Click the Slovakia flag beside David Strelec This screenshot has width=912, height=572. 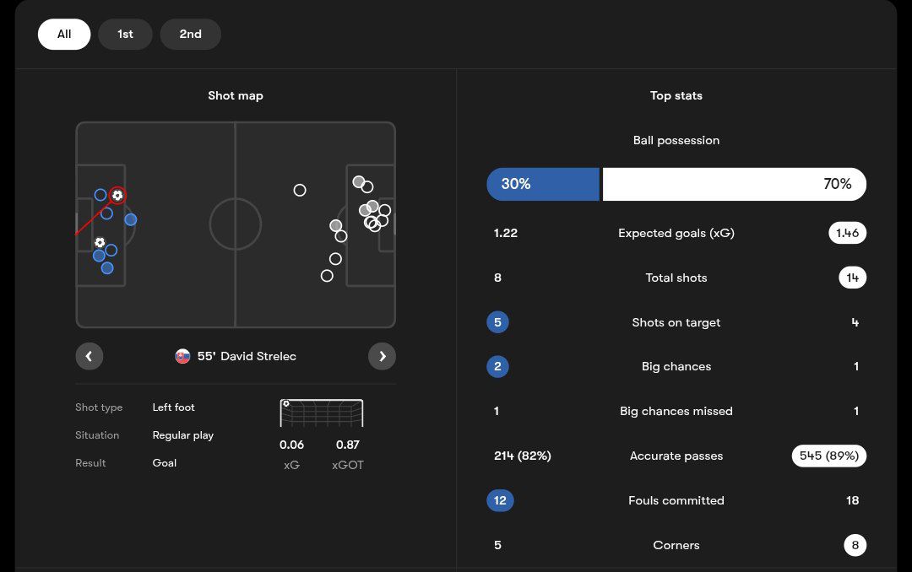click(182, 356)
